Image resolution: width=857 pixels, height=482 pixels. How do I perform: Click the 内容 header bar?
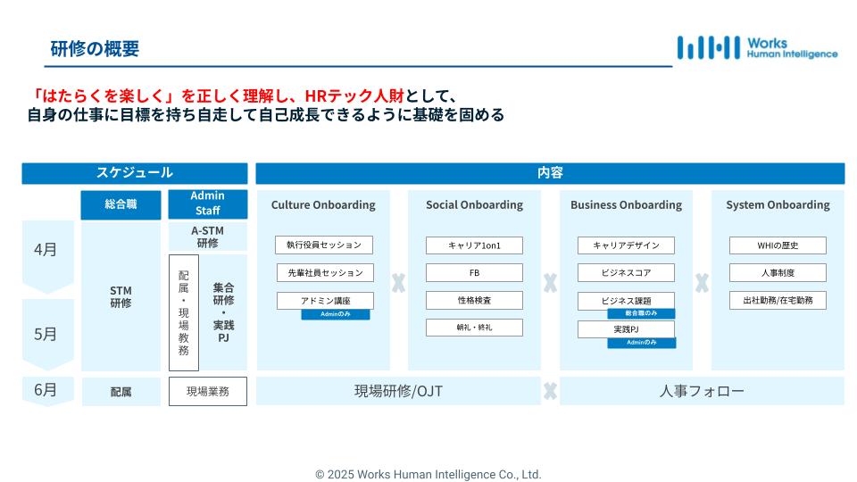click(550, 173)
